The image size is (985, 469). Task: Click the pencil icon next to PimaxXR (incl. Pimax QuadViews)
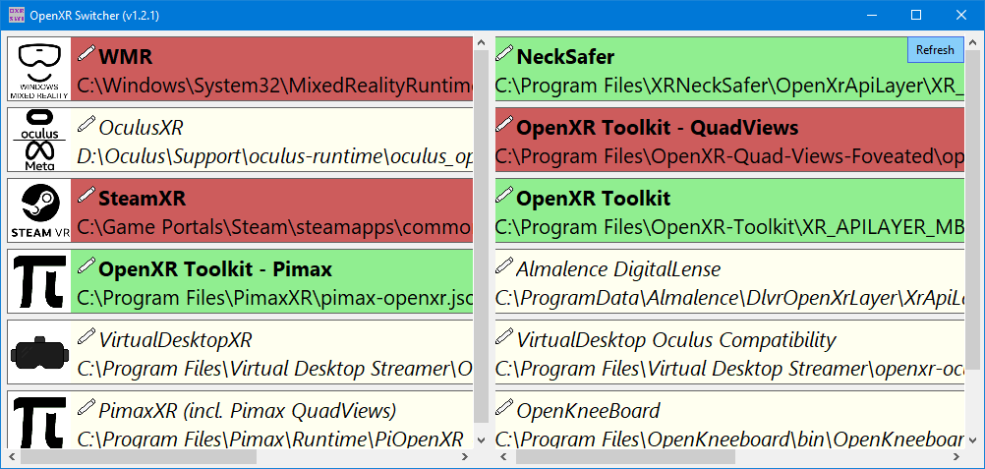click(86, 407)
